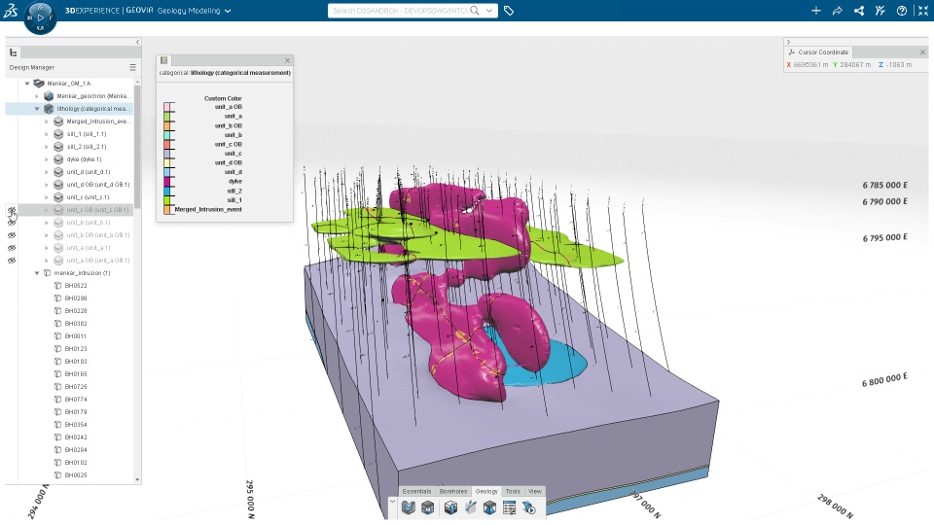Switch to the Tools tab

513,491
